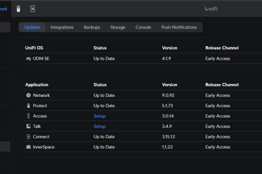262x174 pixels.
Task: Open Early Access channel for Network row
Action: [x=218, y=95]
